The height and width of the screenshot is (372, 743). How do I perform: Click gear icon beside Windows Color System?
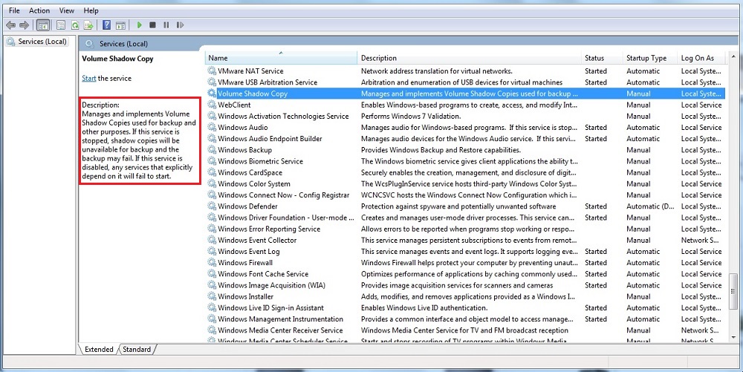pyautogui.click(x=212, y=183)
